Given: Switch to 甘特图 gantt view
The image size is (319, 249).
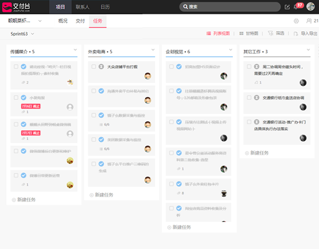Looking at the screenshot, I should click(x=249, y=33).
